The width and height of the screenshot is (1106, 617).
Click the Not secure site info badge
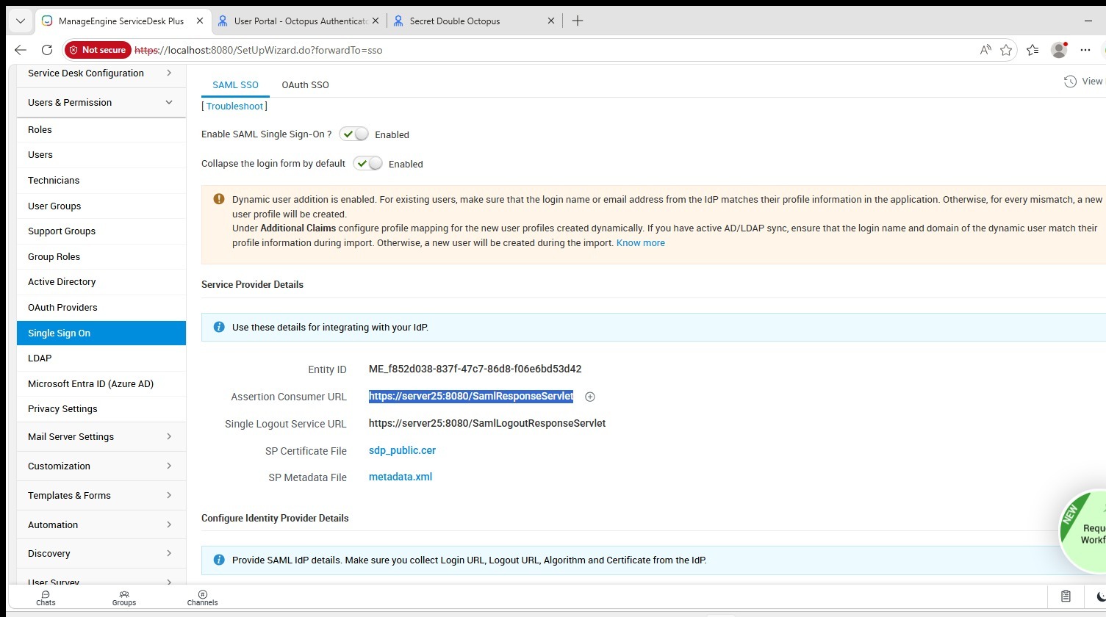pos(98,50)
